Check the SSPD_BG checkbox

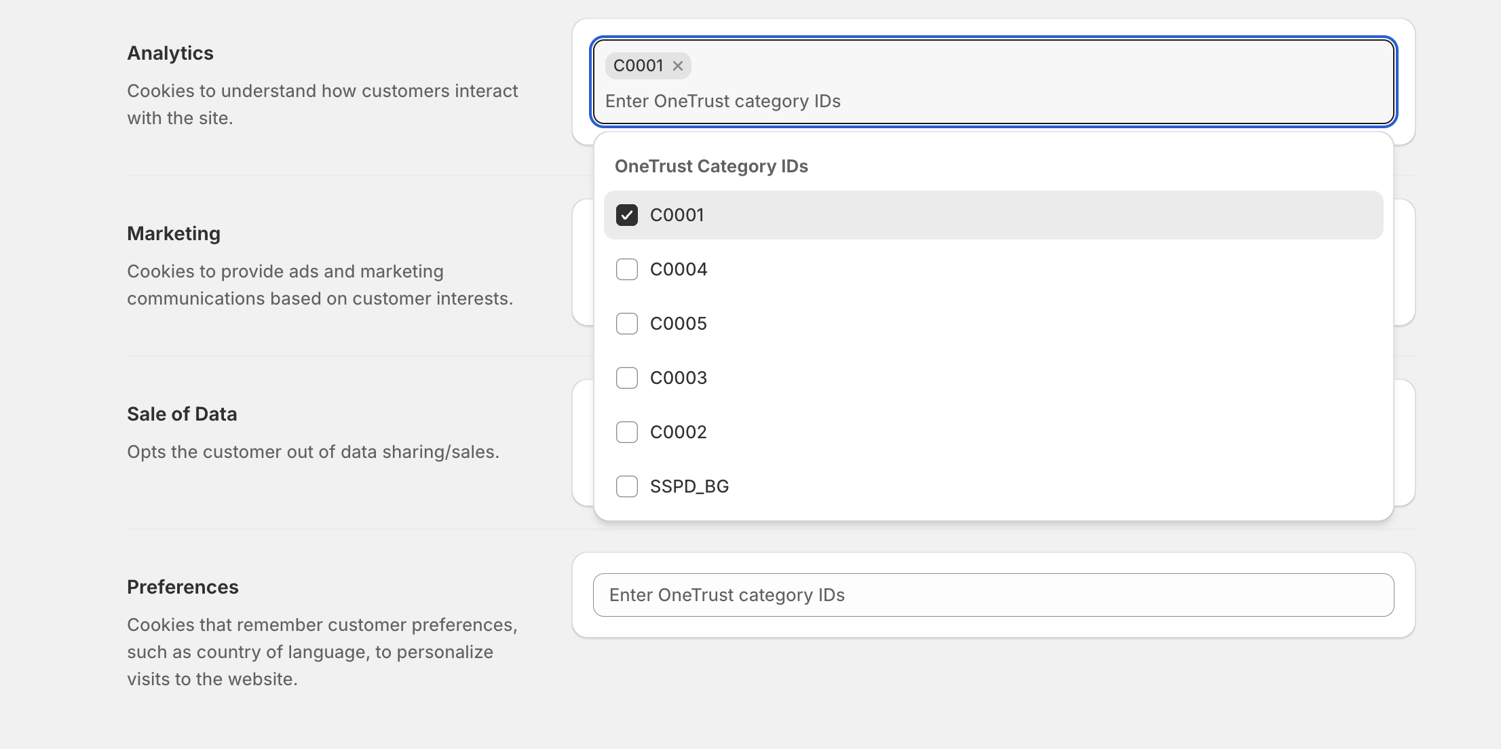point(627,486)
